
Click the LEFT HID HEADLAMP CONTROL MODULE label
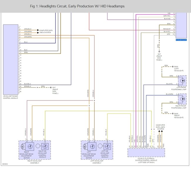(x=105, y=154)
